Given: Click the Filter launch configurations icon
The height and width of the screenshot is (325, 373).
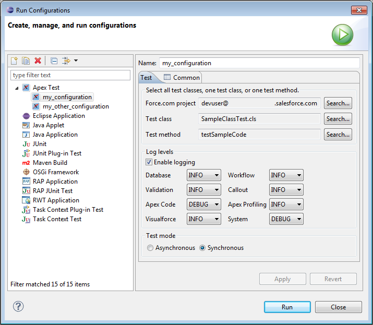Looking at the screenshot, I should (x=66, y=61).
